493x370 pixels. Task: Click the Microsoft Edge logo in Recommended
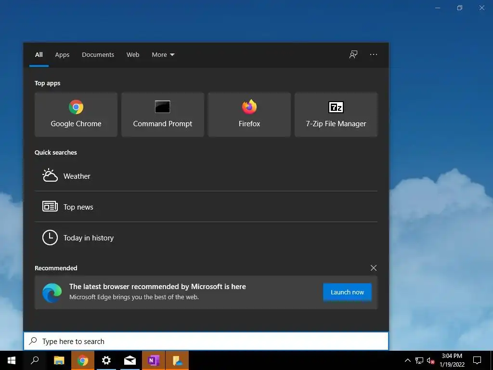52,292
